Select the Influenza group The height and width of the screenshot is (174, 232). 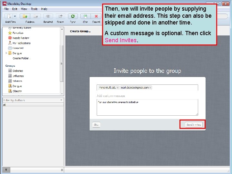click(x=18, y=76)
